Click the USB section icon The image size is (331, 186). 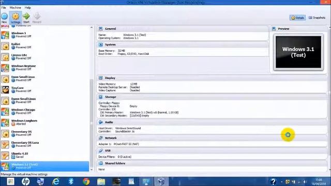[x=101, y=151]
